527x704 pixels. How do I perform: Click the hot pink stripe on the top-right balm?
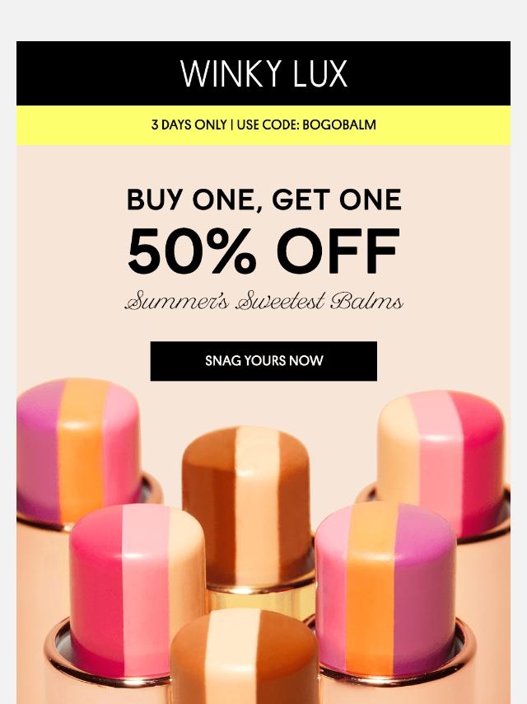(480, 462)
